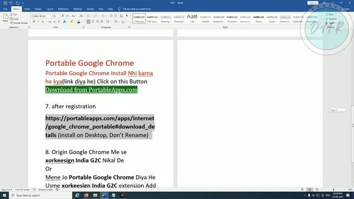Switch to Web Layout view in status bar
This screenshot has width=354, height=199.
(317, 190)
